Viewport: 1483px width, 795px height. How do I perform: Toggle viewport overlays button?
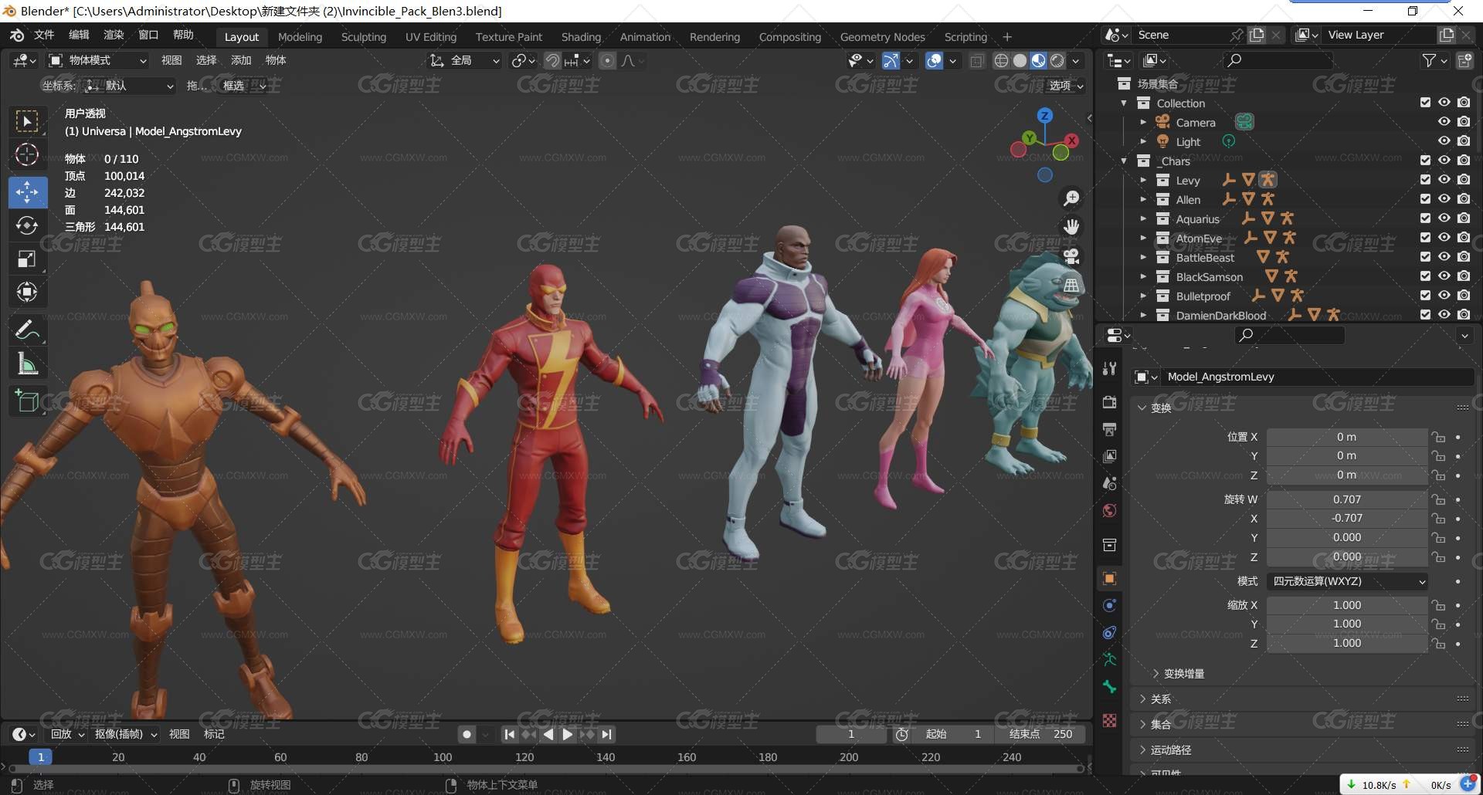tap(934, 61)
